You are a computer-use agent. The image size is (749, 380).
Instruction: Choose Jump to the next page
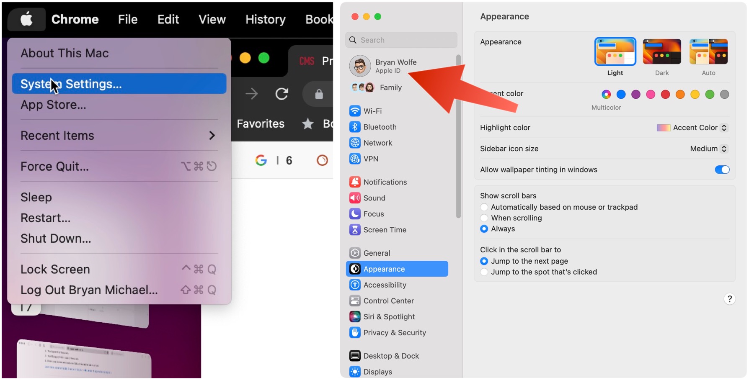(x=484, y=261)
